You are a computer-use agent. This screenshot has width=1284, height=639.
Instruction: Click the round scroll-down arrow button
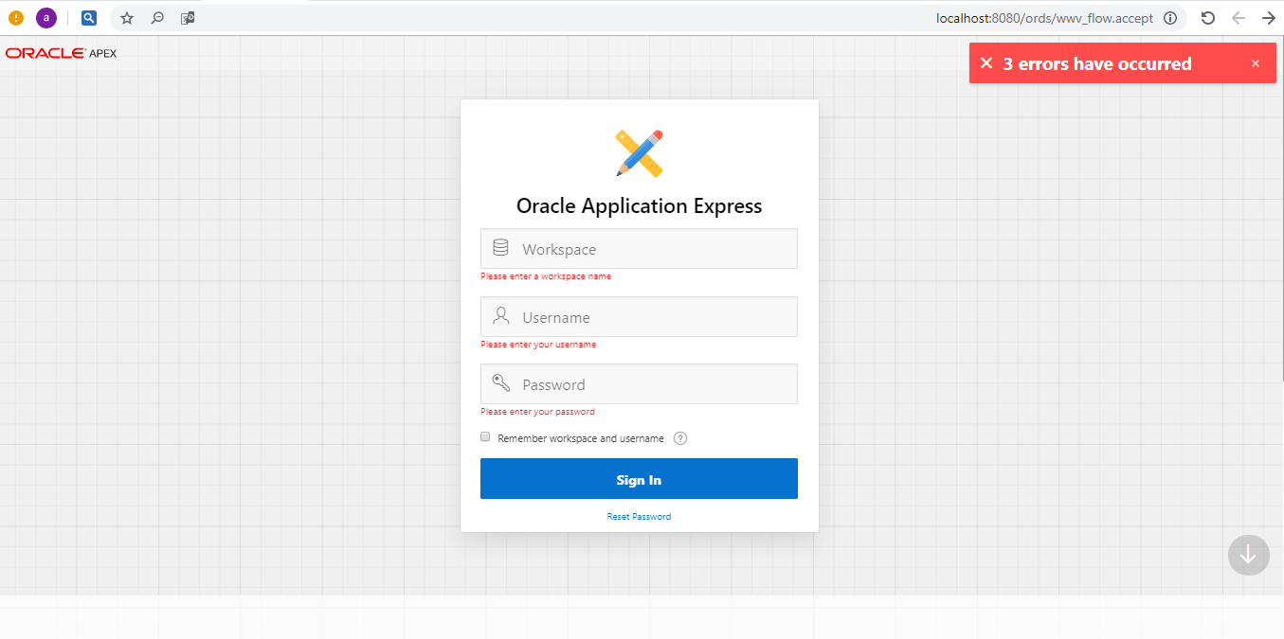1248,555
